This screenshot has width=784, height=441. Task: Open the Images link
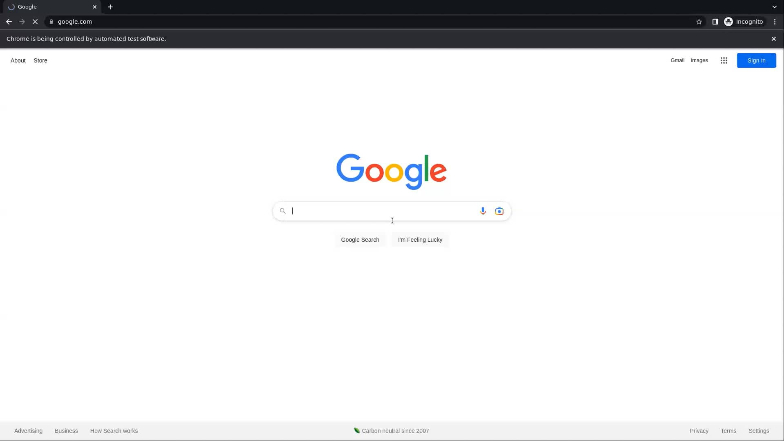click(x=699, y=60)
